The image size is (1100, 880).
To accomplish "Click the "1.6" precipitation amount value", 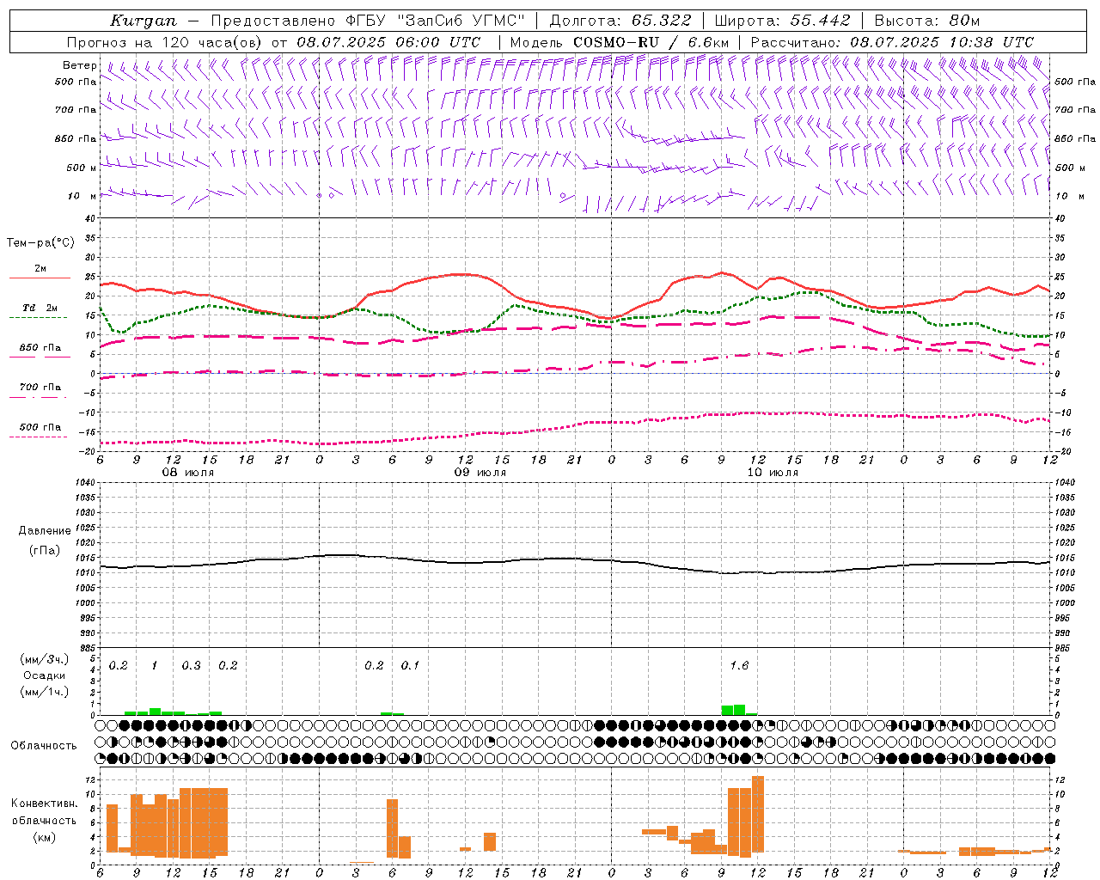I will tap(739, 665).
